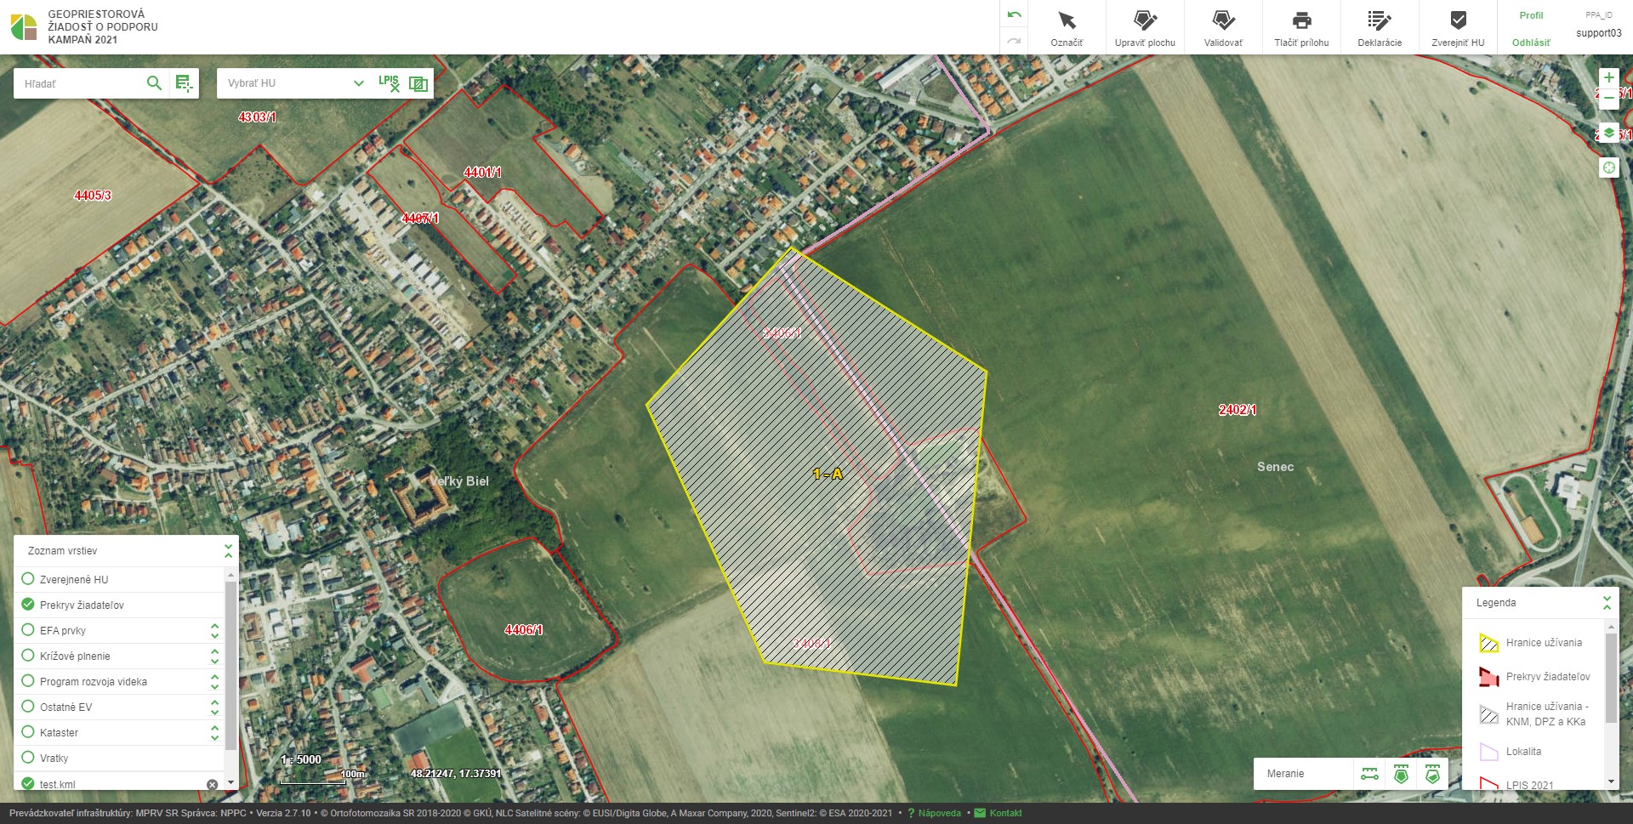Image resolution: width=1633 pixels, height=824 pixels.
Task: Click the Hľadať search field
Action: [x=81, y=83]
